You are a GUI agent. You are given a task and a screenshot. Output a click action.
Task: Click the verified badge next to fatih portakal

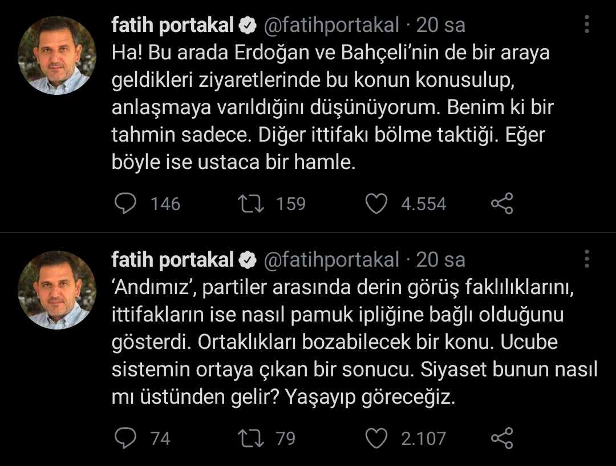click(x=248, y=24)
